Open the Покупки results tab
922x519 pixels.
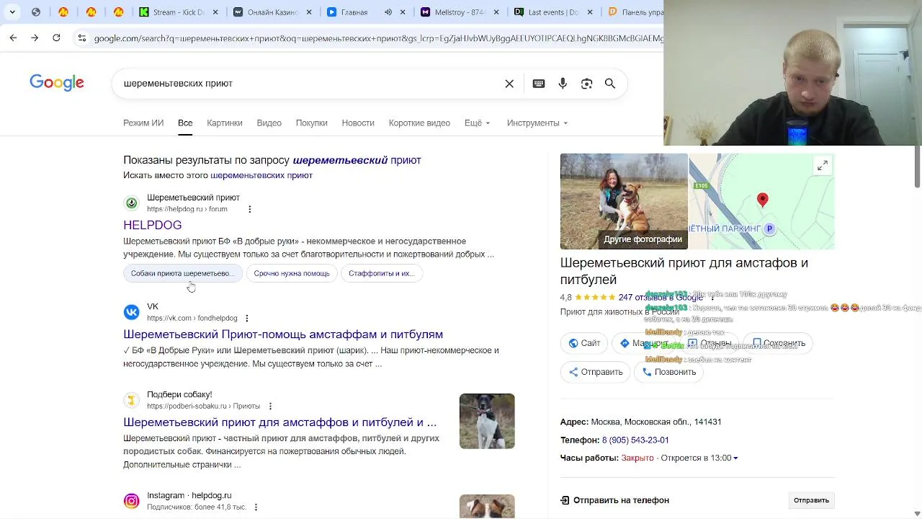point(312,123)
